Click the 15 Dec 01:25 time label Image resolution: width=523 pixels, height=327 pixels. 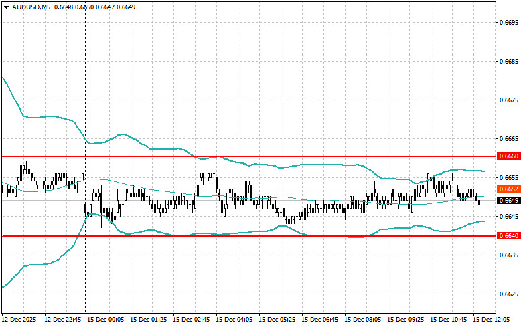(x=149, y=320)
